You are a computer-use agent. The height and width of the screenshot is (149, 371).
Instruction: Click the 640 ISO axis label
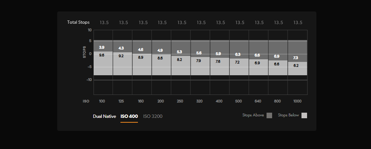point(258,101)
